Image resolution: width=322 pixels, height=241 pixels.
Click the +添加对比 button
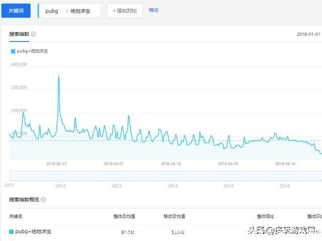click(x=125, y=11)
